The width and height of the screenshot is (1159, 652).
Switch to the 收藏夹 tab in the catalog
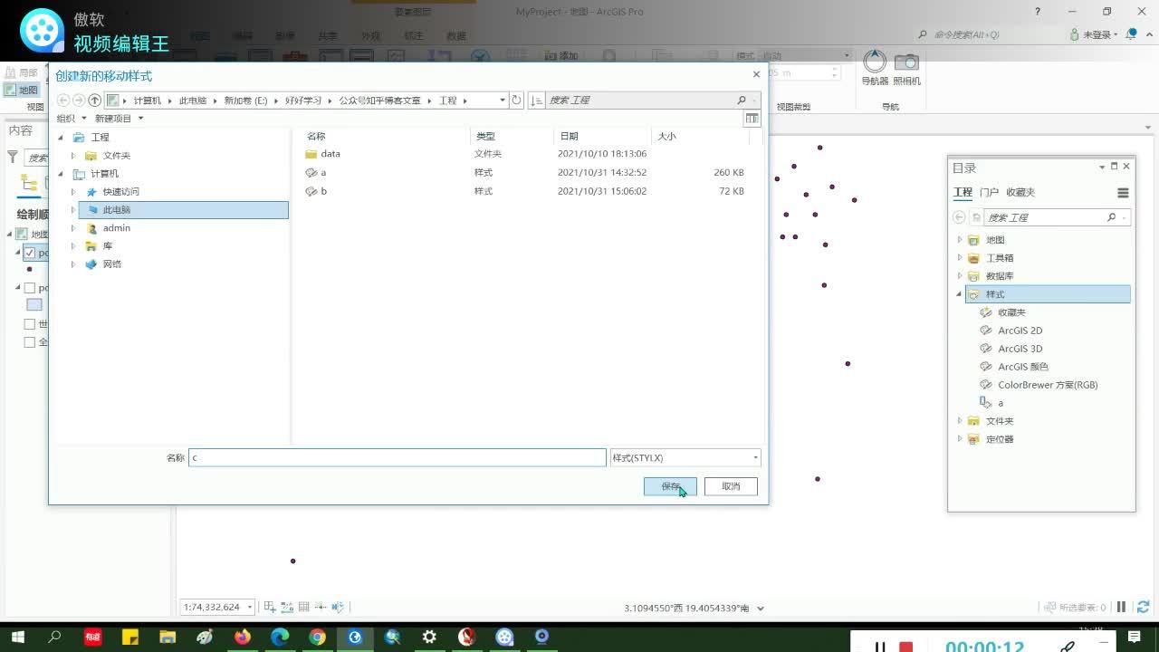(1020, 191)
